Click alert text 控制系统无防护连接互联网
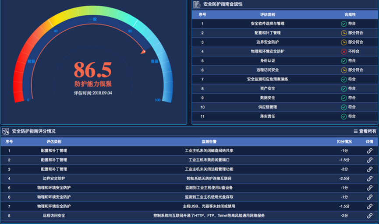The image size is (379, 224). (x=209, y=178)
